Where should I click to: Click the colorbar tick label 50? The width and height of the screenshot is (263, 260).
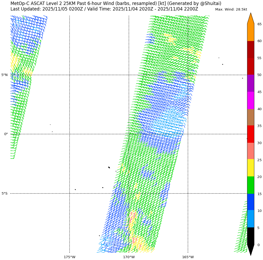(259, 75)
